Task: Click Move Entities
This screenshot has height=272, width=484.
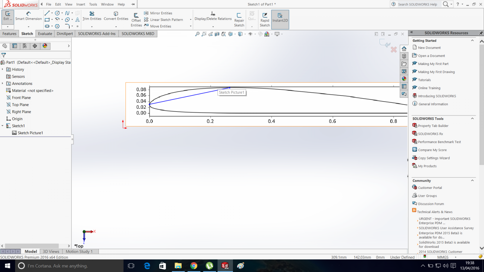Action: point(158,26)
